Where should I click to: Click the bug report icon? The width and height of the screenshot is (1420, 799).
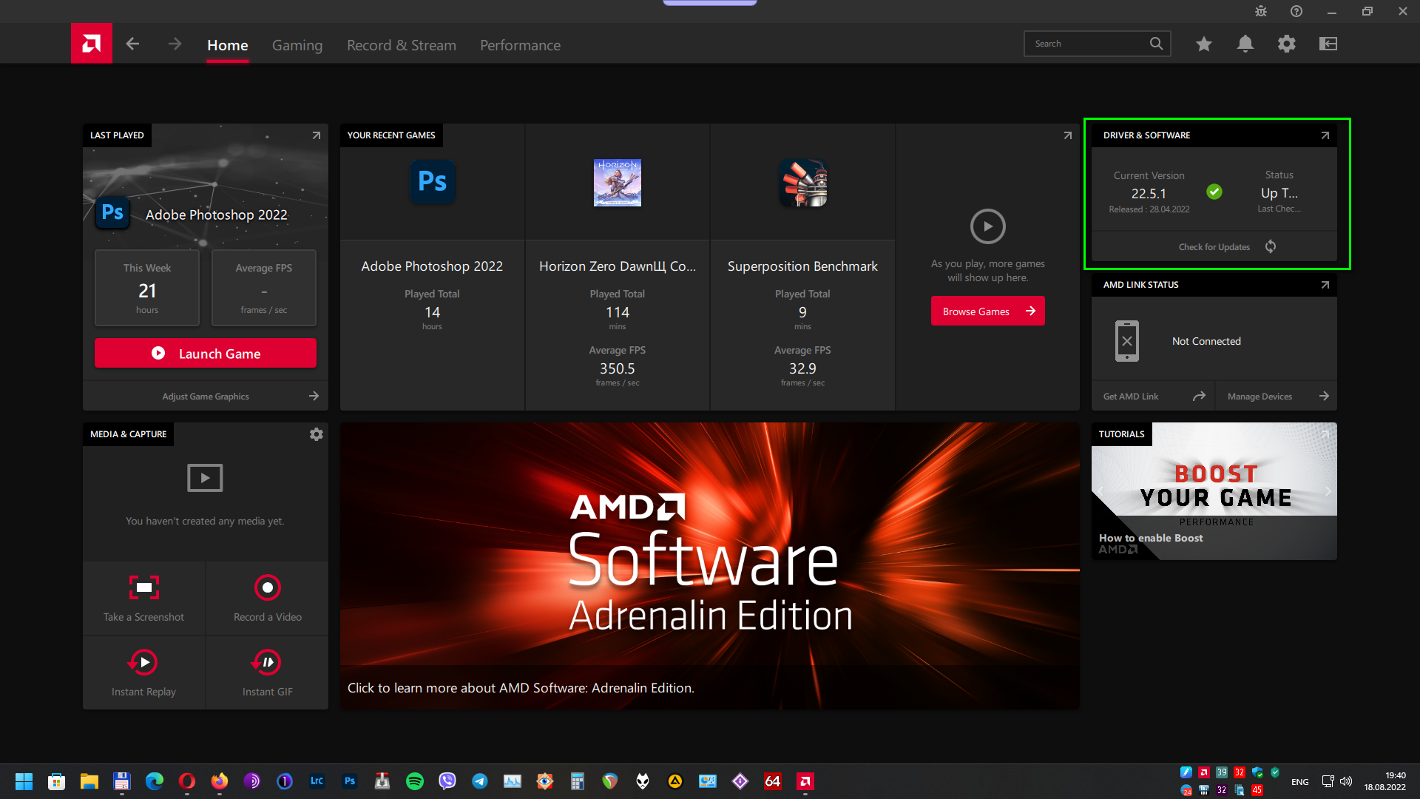pos(1260,11)
